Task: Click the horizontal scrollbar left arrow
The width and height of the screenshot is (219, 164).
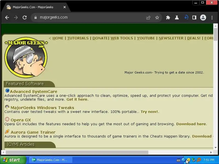Action: (3, 153)
